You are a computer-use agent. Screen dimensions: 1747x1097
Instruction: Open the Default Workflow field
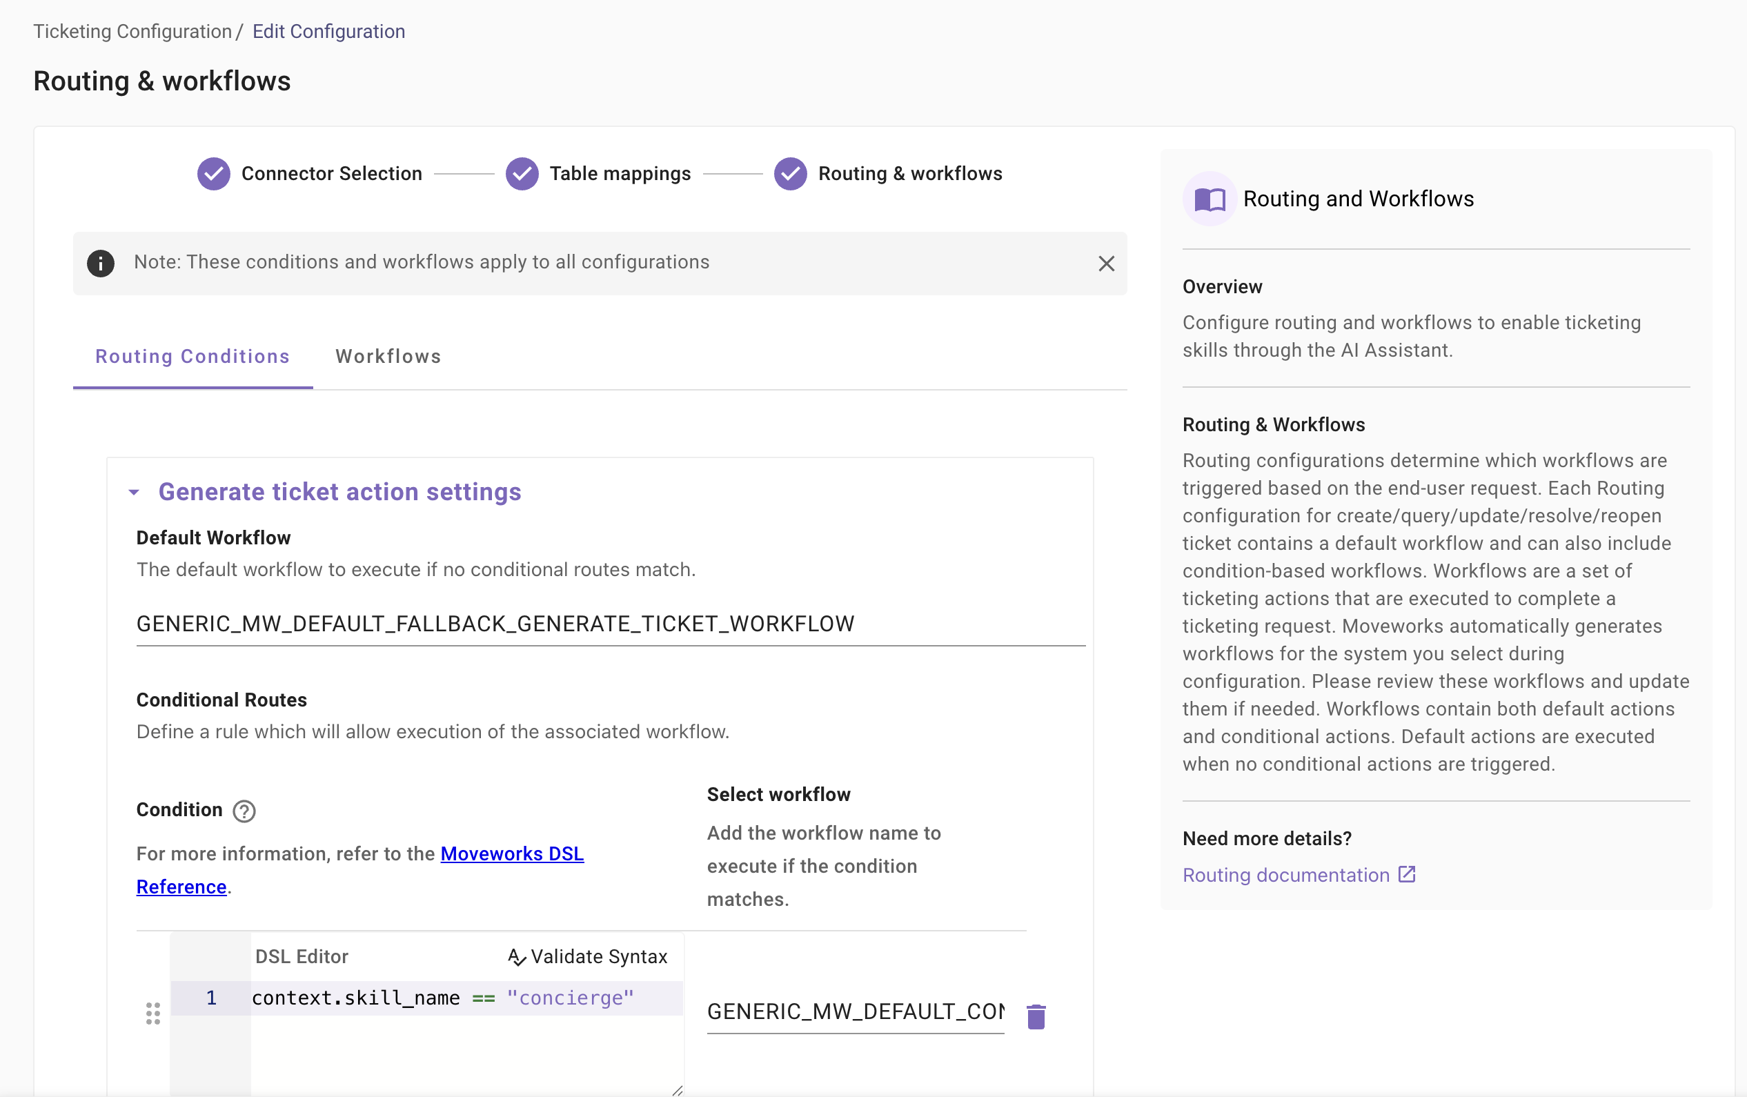pyautogui.click(x=609, y=624)
